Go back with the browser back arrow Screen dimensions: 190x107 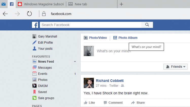5,14
